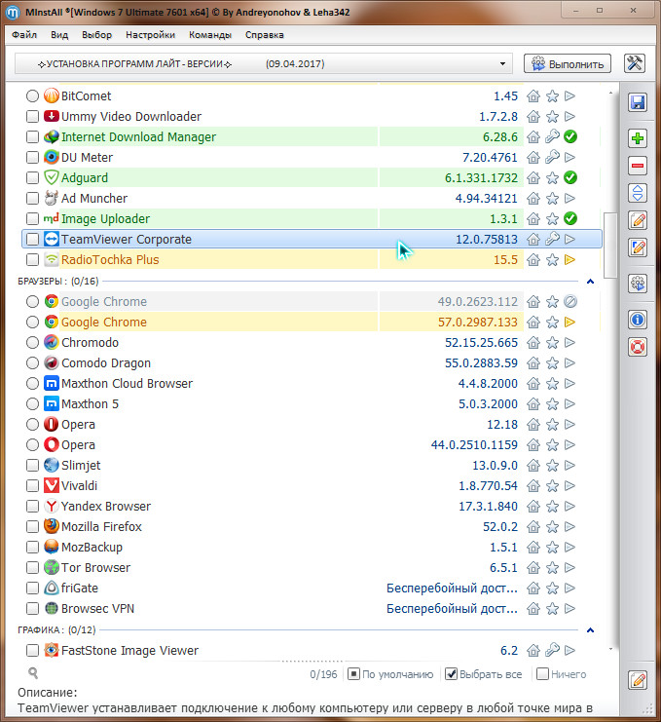661x722 pixels.
Task: Click the gear icon in the right sidebar
Action: coord(638,284)
